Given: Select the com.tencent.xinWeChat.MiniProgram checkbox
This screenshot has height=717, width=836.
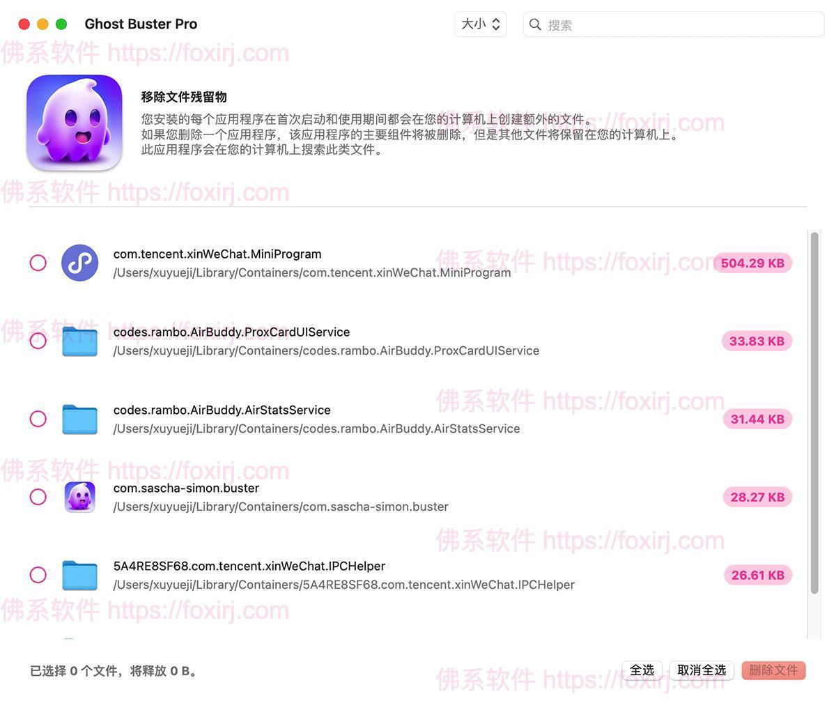Looking at the screenshot, I should click(38, 263).
